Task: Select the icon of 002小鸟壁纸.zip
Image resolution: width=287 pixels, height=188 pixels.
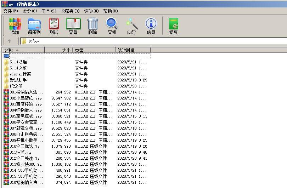Action: tap(6, 98)
